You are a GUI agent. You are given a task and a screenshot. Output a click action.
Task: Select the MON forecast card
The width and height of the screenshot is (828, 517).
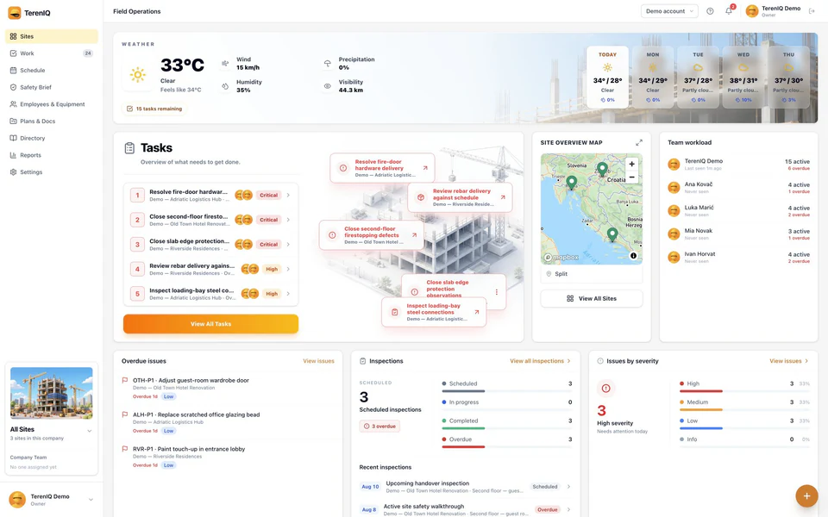click(653, 77)
